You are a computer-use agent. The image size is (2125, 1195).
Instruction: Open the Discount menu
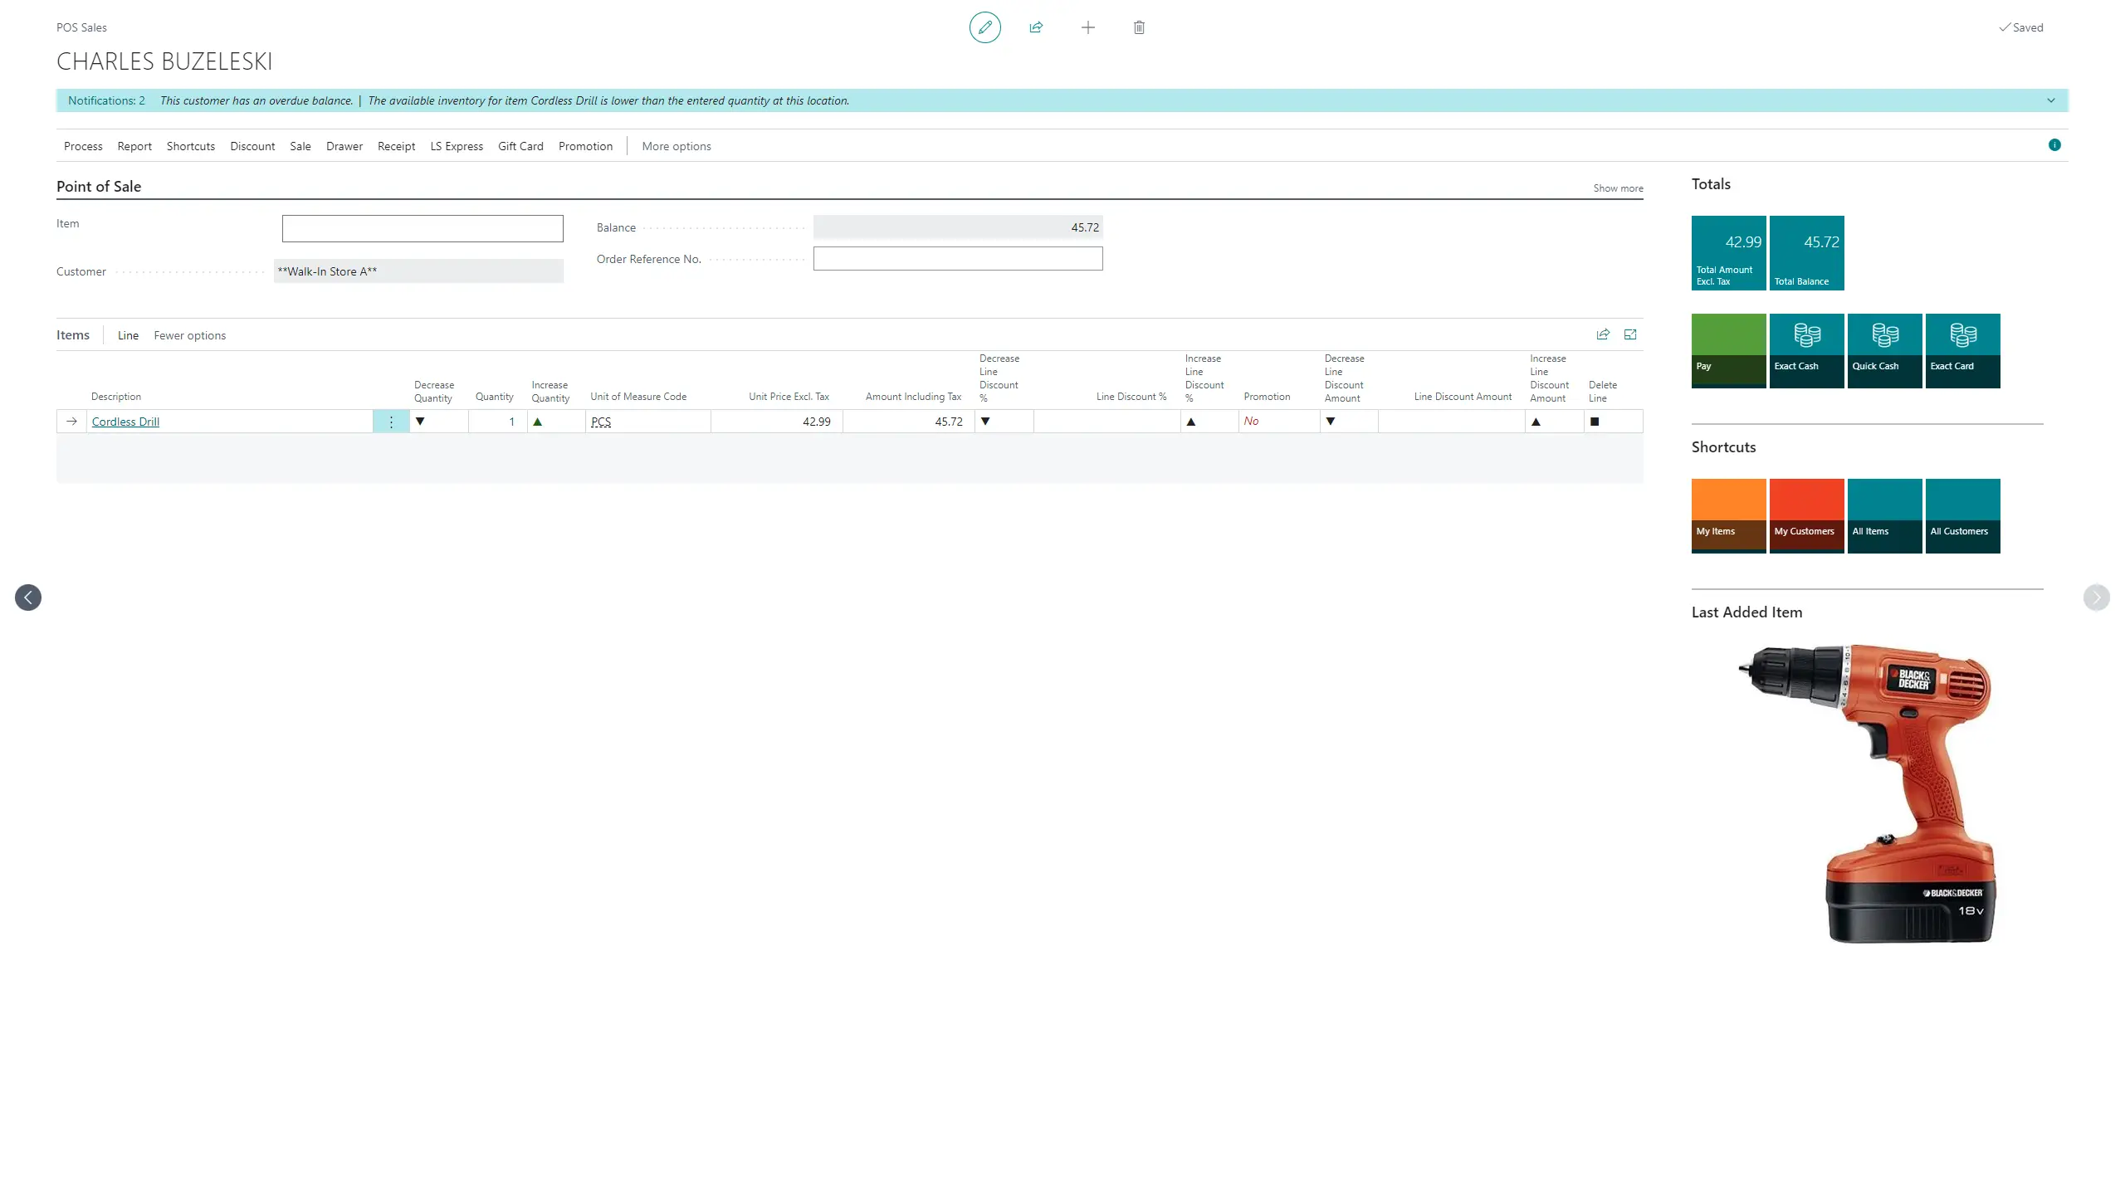pos(252,146)
